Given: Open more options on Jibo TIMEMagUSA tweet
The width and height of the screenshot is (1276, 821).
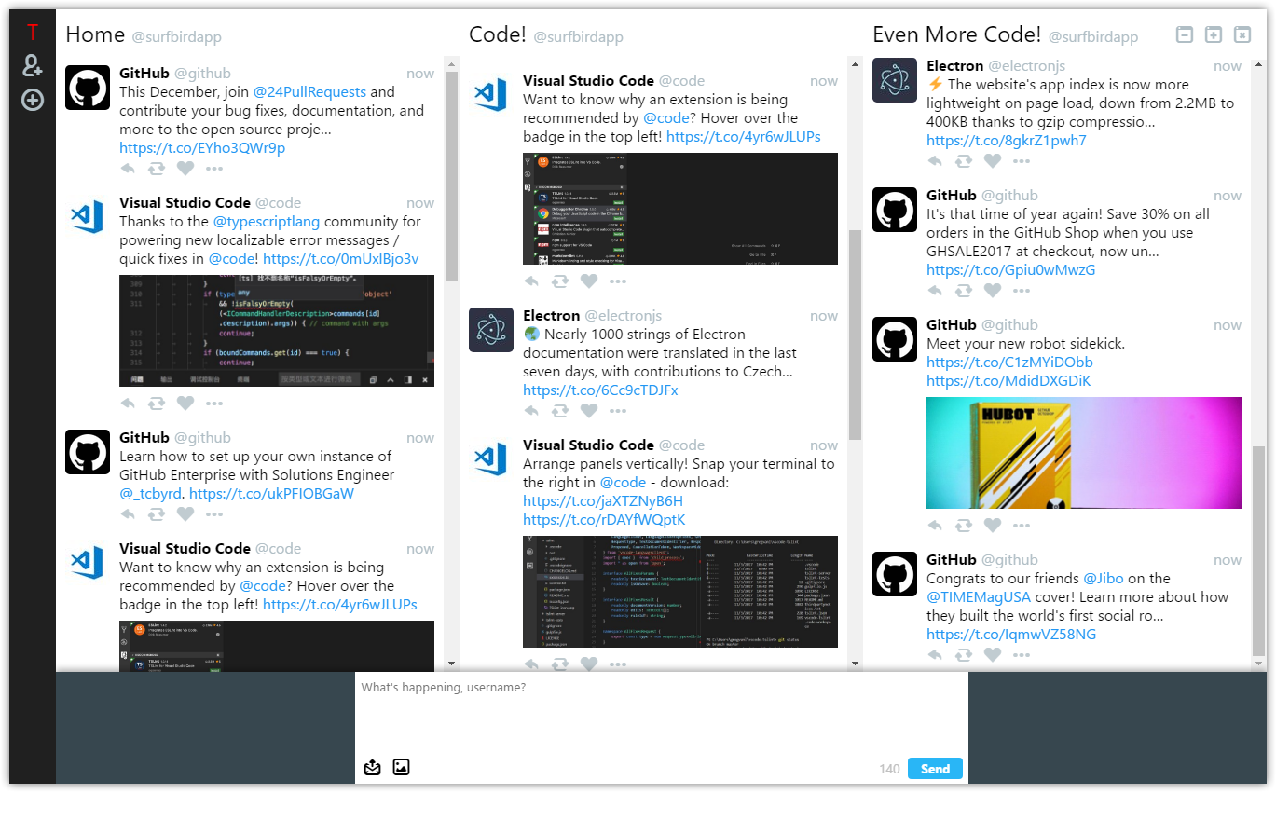Looking at the screenshot, I should (1022, 655).
